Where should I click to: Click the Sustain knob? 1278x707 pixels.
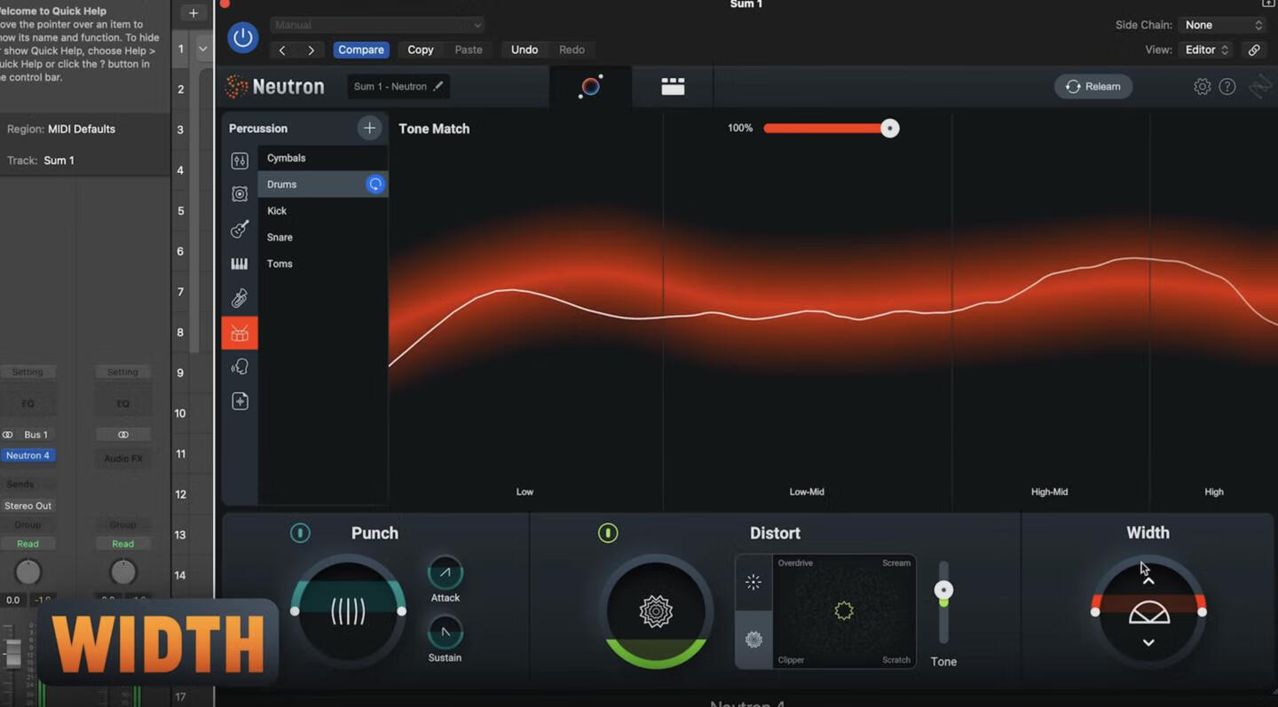point(445,632)
